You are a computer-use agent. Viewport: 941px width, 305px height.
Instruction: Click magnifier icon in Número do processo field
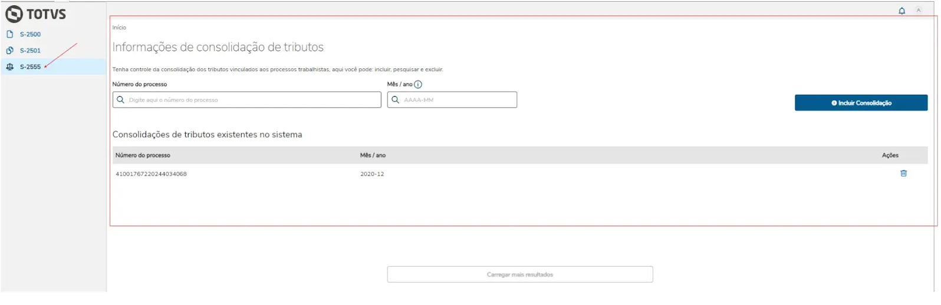pos(121,100)
